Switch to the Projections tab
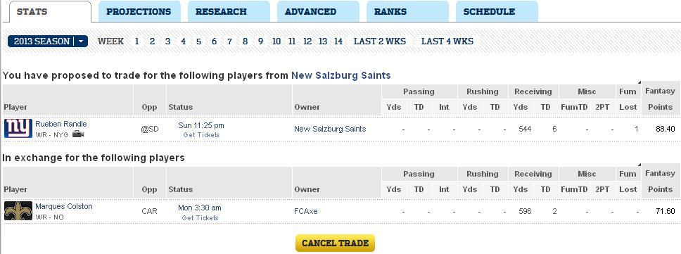681x254 pixels. click(x=139, y=12)
